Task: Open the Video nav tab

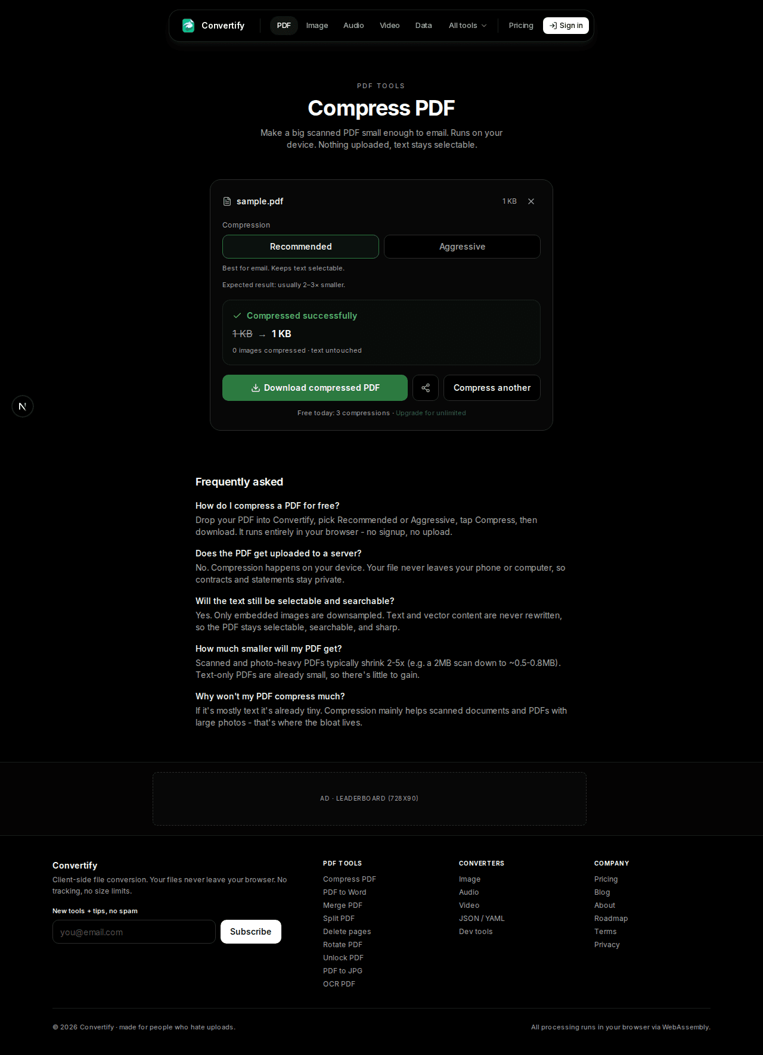Action: tap(390, 26)
